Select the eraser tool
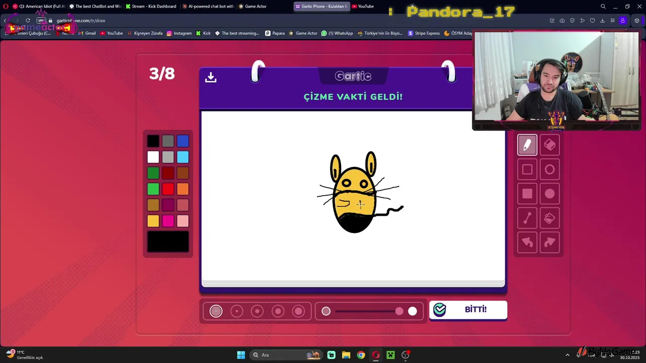 [x=550, y=145]
